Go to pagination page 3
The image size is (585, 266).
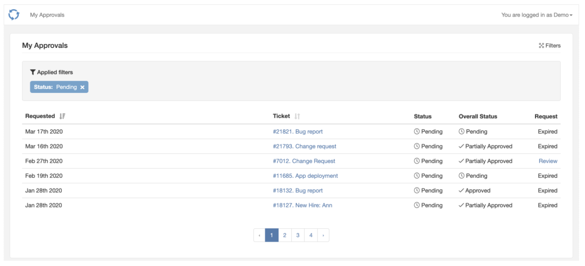tap(298, 235)
